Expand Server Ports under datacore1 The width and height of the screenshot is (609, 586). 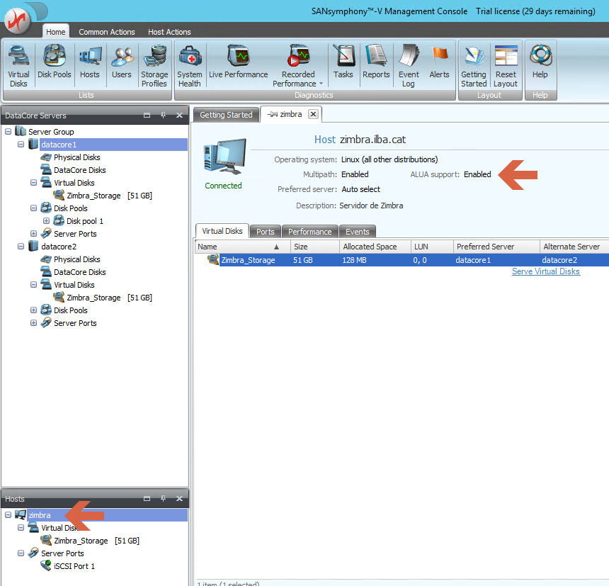[34, 234]
